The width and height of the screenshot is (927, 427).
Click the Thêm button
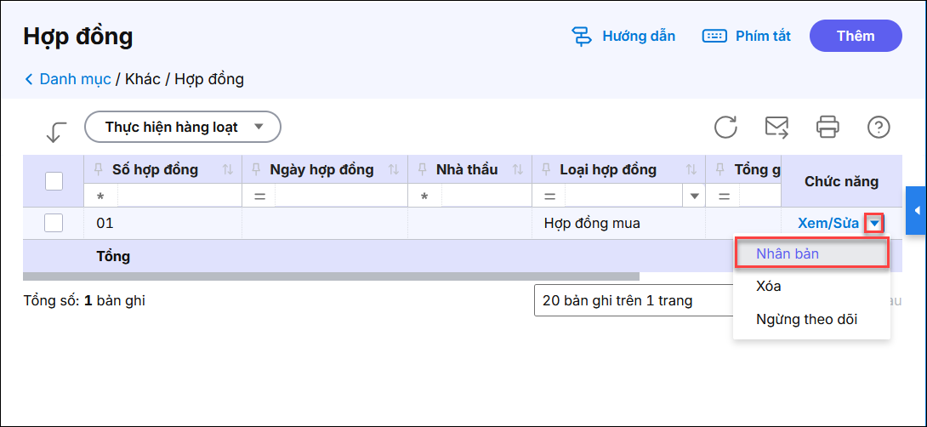pyautogui.click(x=855, y=36)
